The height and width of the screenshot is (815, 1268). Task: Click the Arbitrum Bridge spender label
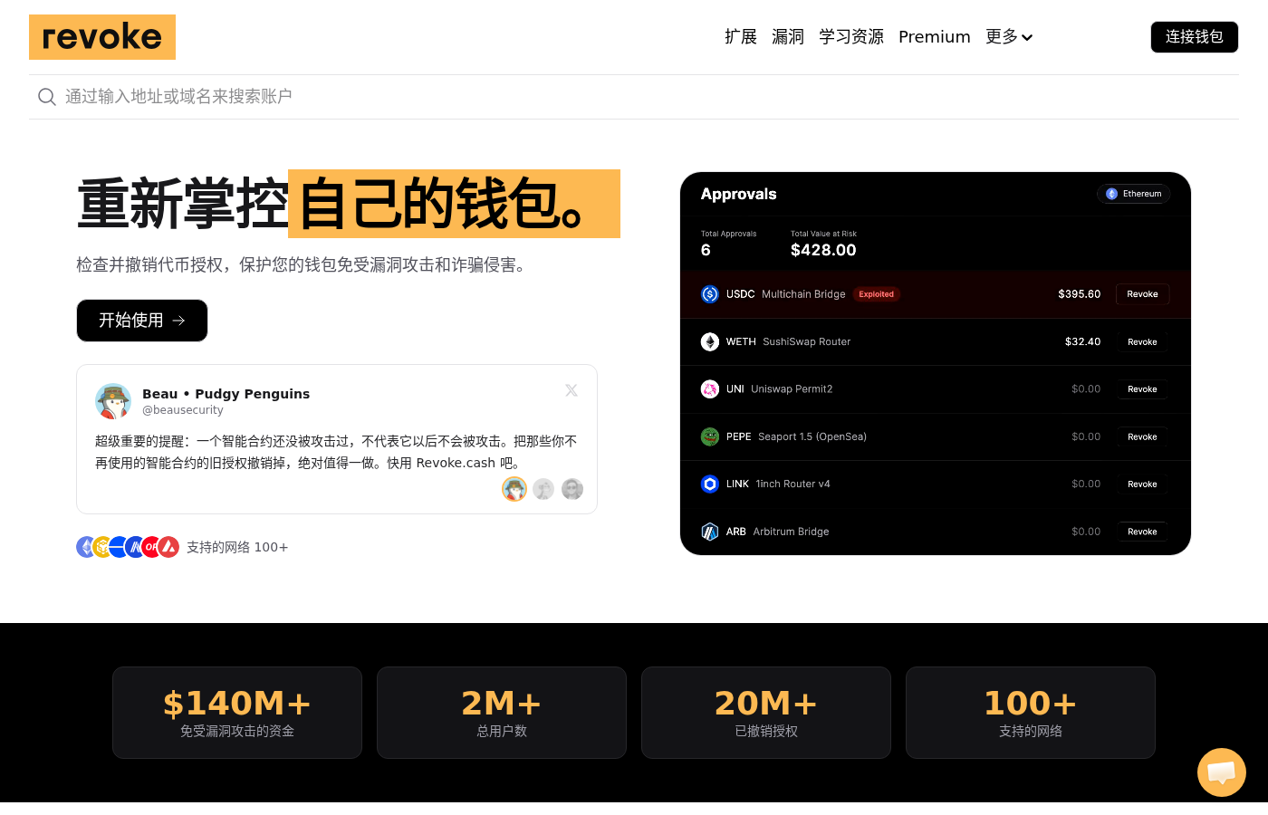coord(792,532)
